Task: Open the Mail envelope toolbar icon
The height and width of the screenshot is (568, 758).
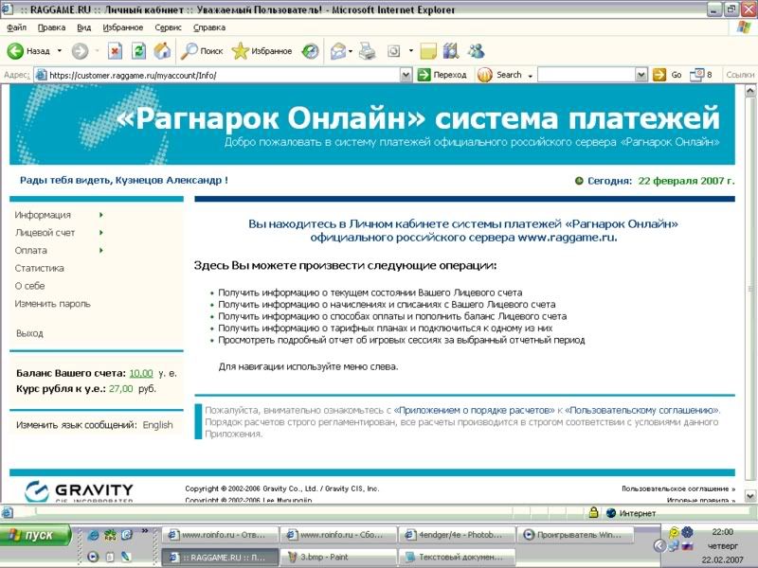Action: tap(338, 51)
